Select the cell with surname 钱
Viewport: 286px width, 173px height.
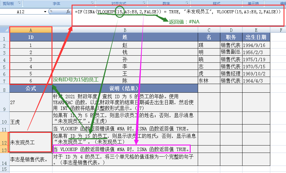click(x=125, y=52)
